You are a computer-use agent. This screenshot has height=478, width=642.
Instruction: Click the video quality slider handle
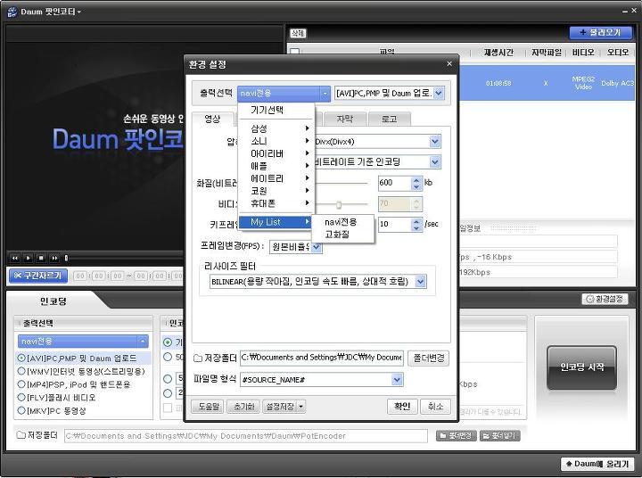click(339, 204)
